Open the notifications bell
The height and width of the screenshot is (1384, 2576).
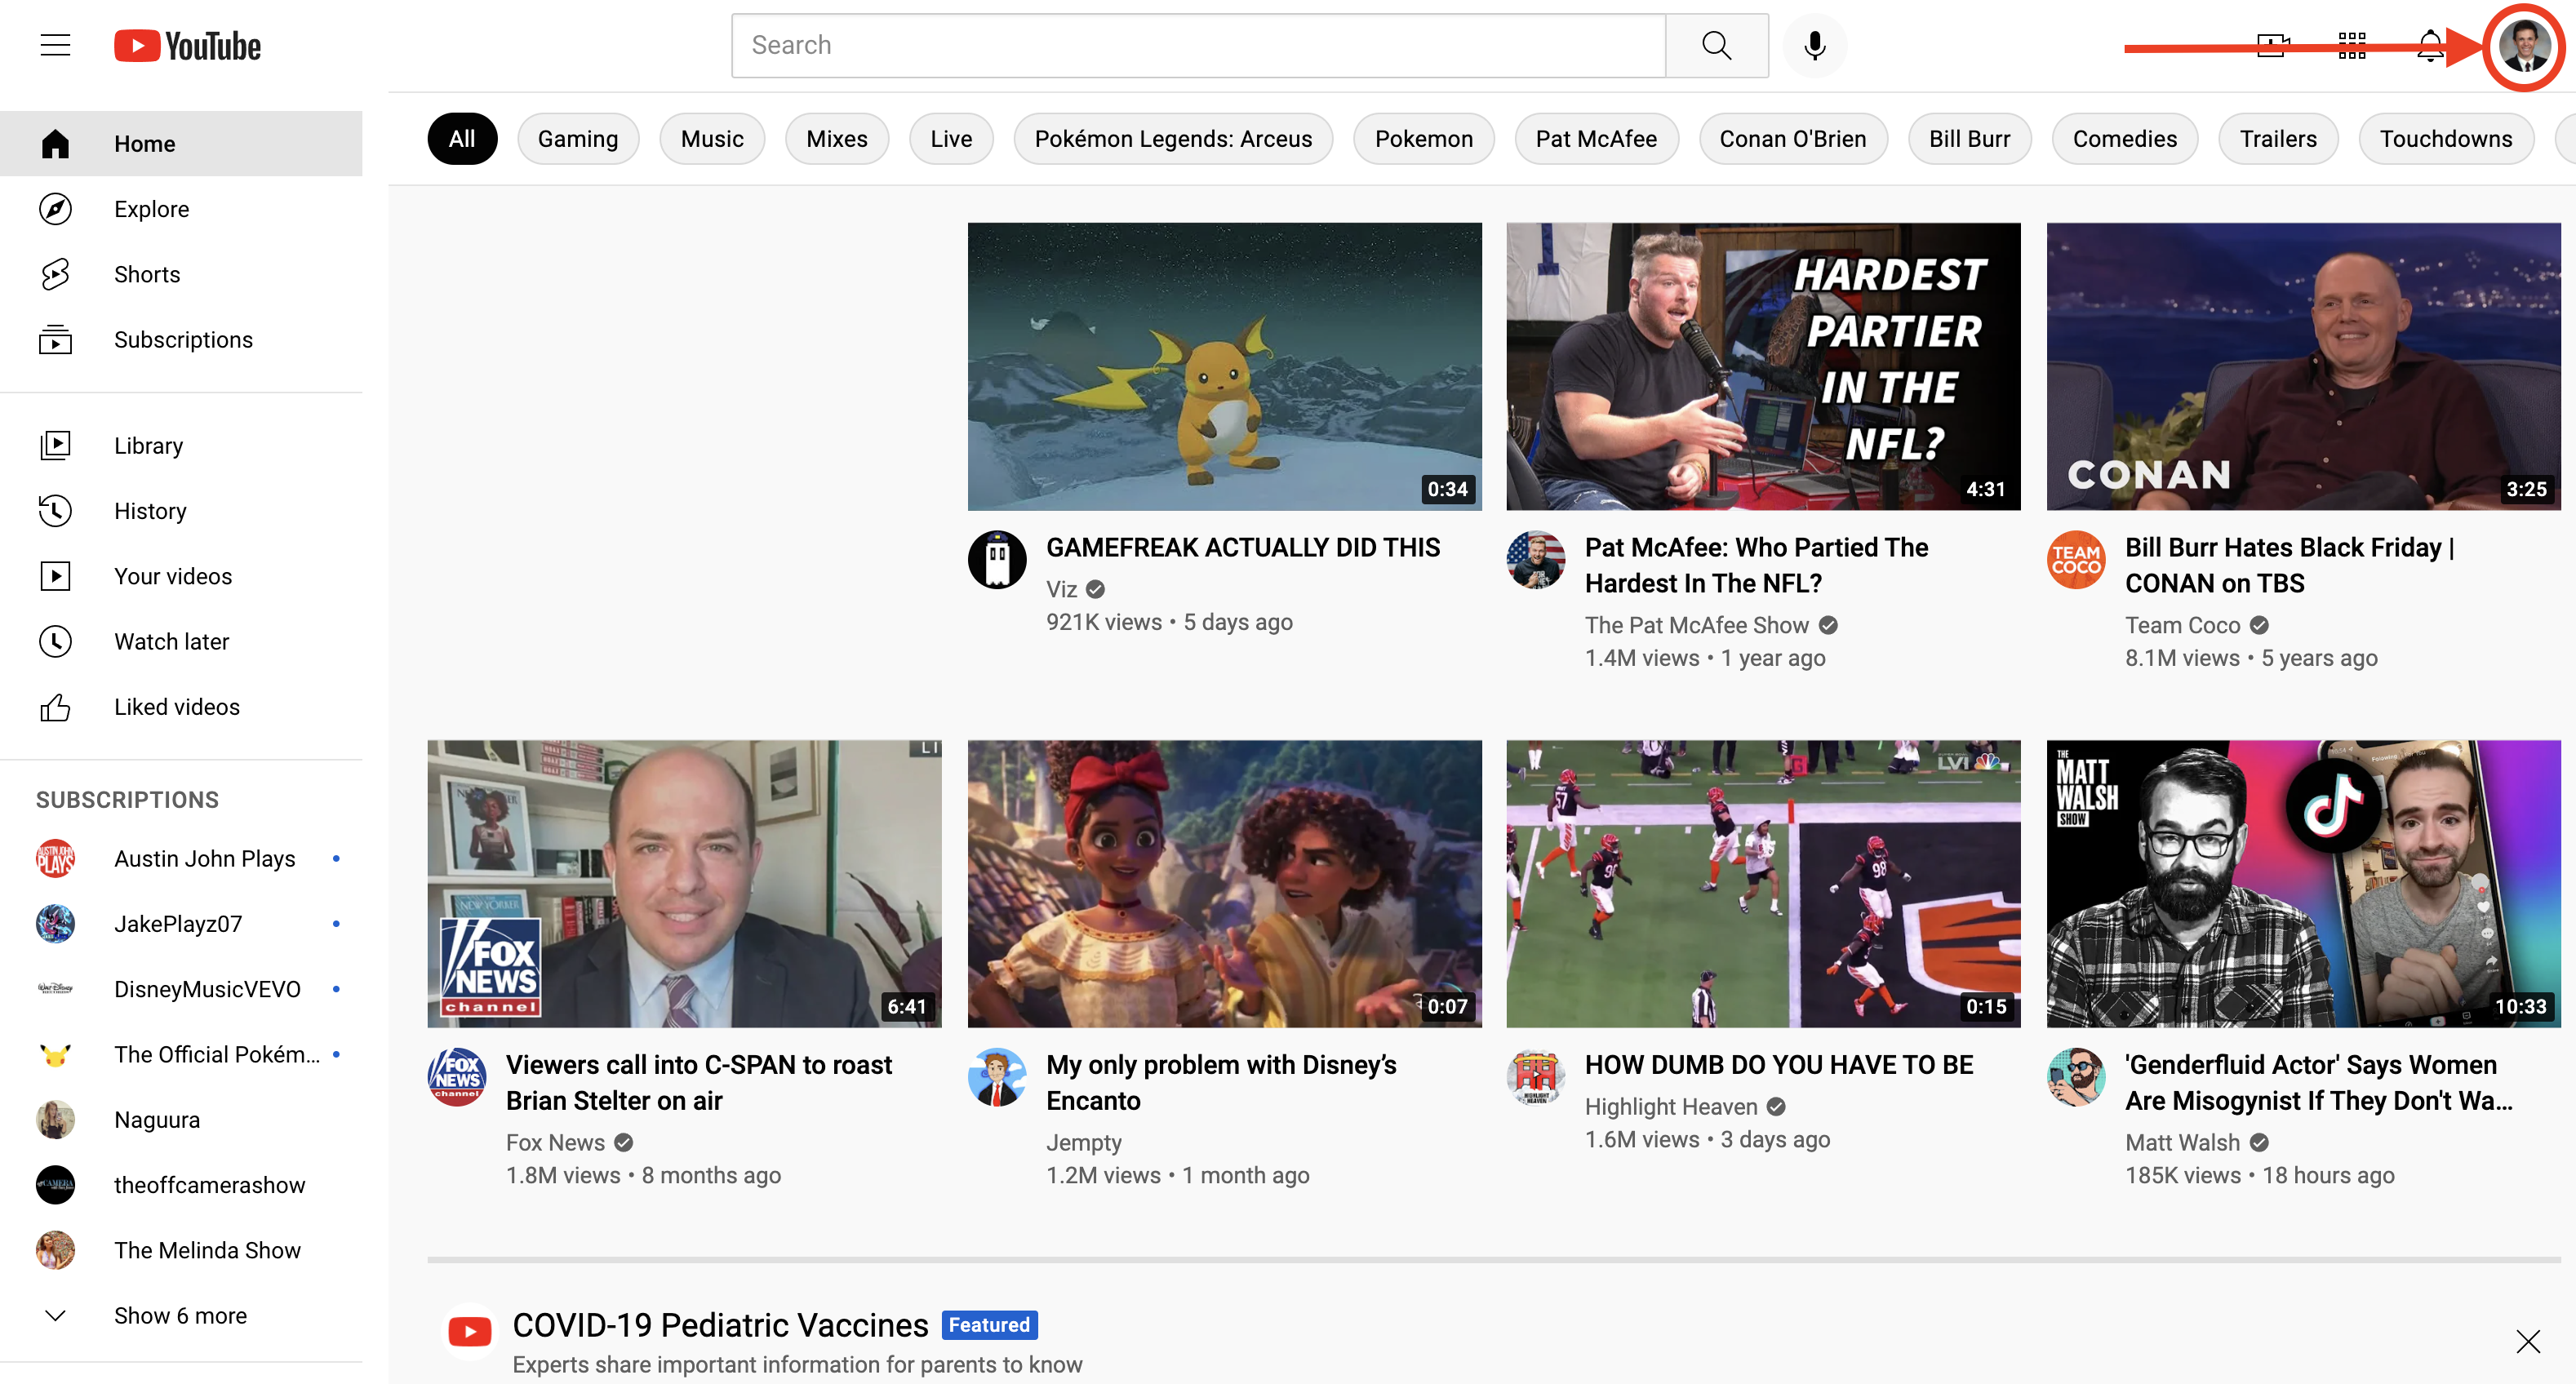point(2431,45)
